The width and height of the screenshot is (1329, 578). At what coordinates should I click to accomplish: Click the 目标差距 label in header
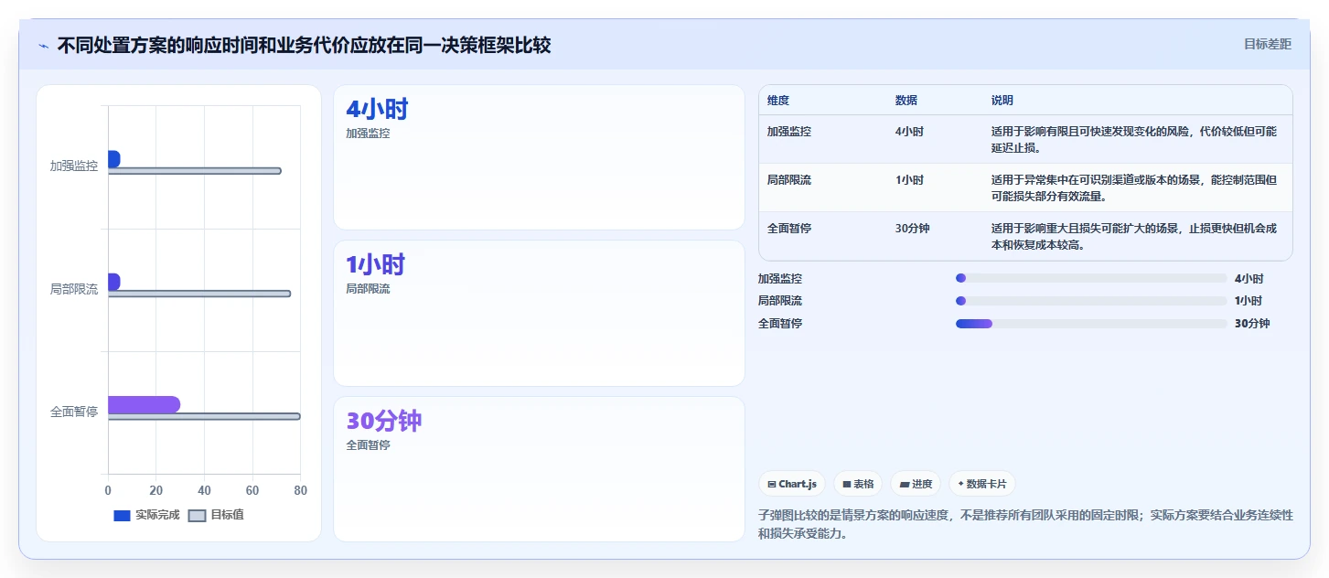coord(1267,44)
